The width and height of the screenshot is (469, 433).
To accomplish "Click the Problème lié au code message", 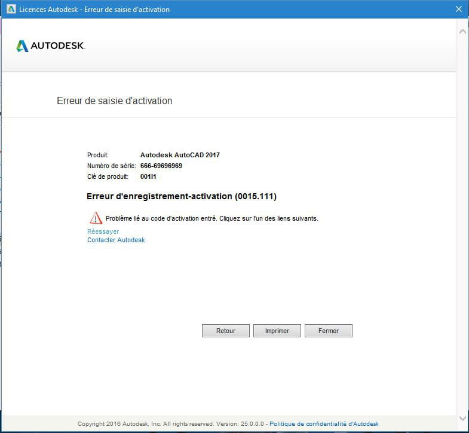I will click(x=211, y=218).
